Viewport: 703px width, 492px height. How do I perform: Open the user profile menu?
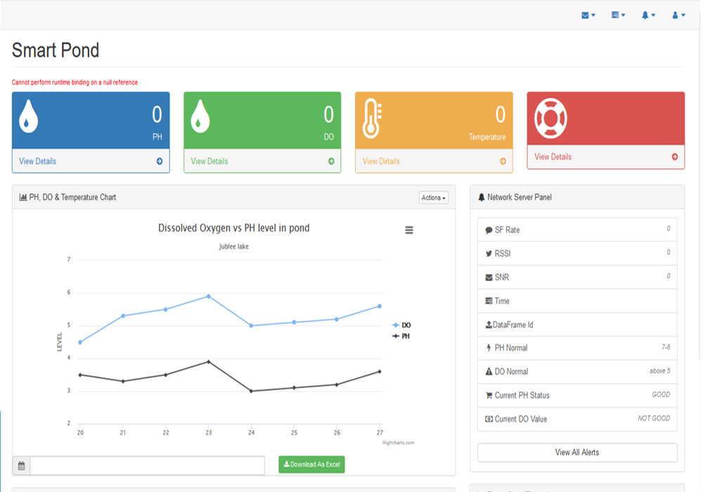pos(678,15)
